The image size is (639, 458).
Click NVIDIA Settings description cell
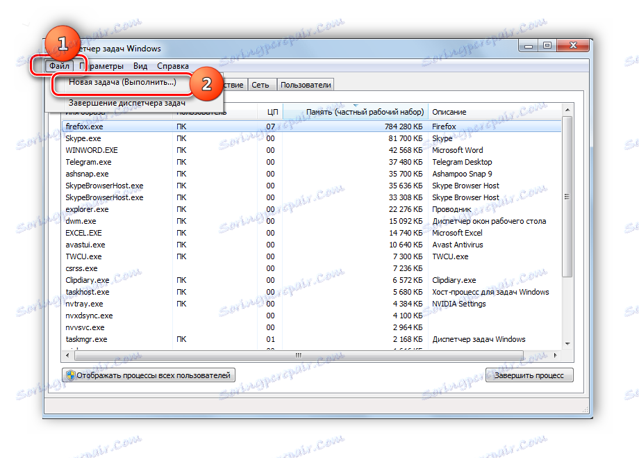(459, 304)
